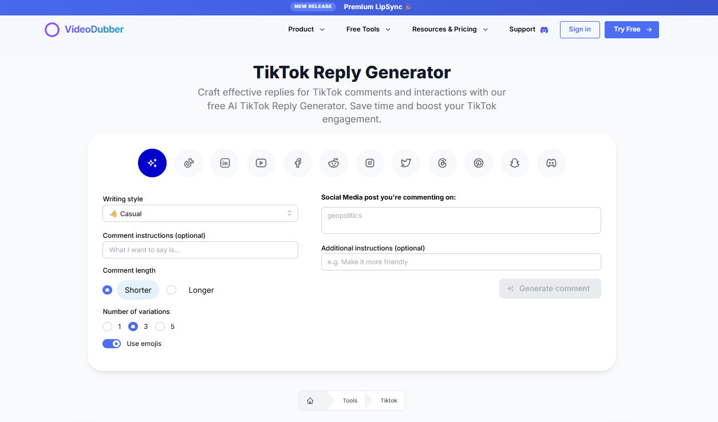
Task: Click the NEW RELEASE badge
Action: coord(313,7)
